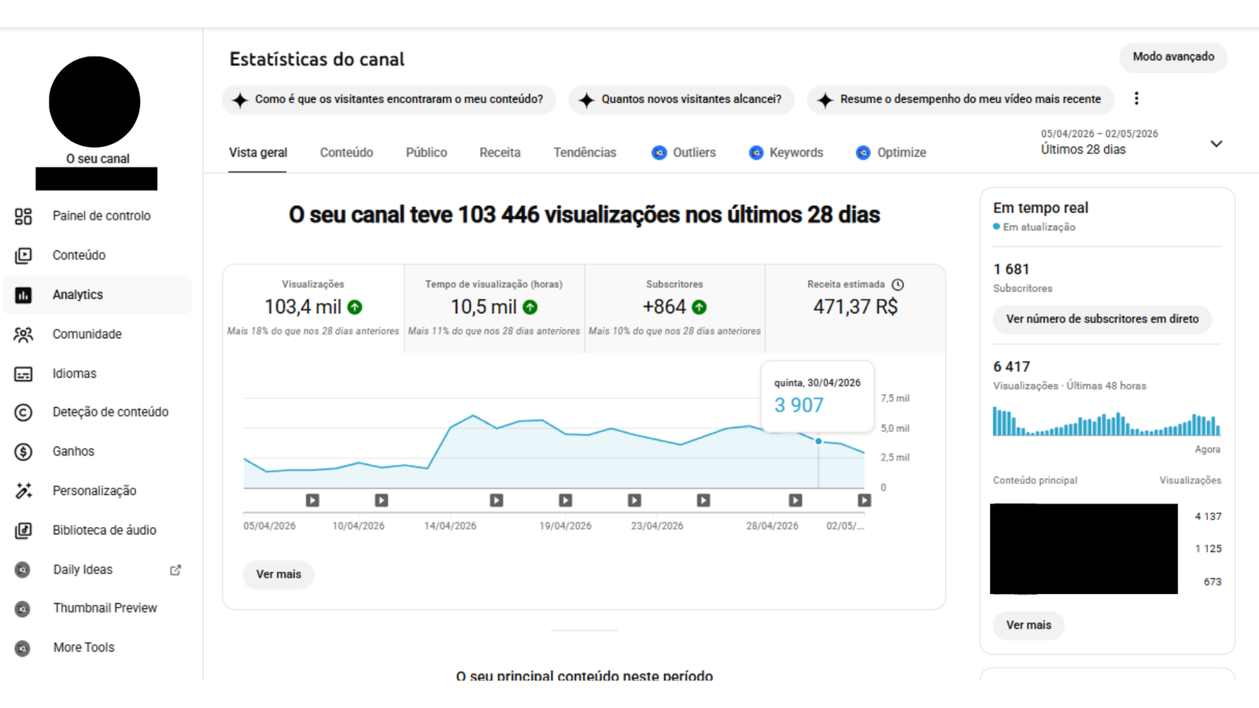Click the 6 417 real-time views number
Screen dimensions: 1259x708
[1011, 367]
